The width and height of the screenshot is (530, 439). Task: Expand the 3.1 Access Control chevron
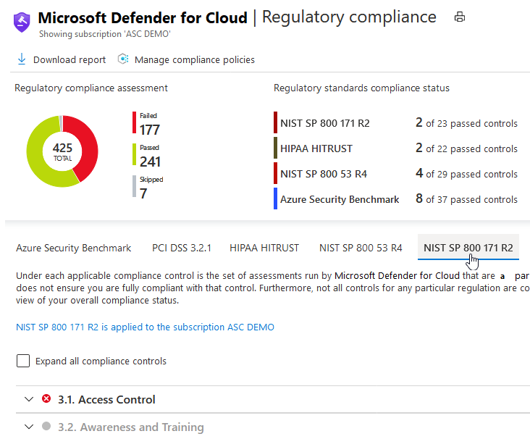(x=29, y=399)
